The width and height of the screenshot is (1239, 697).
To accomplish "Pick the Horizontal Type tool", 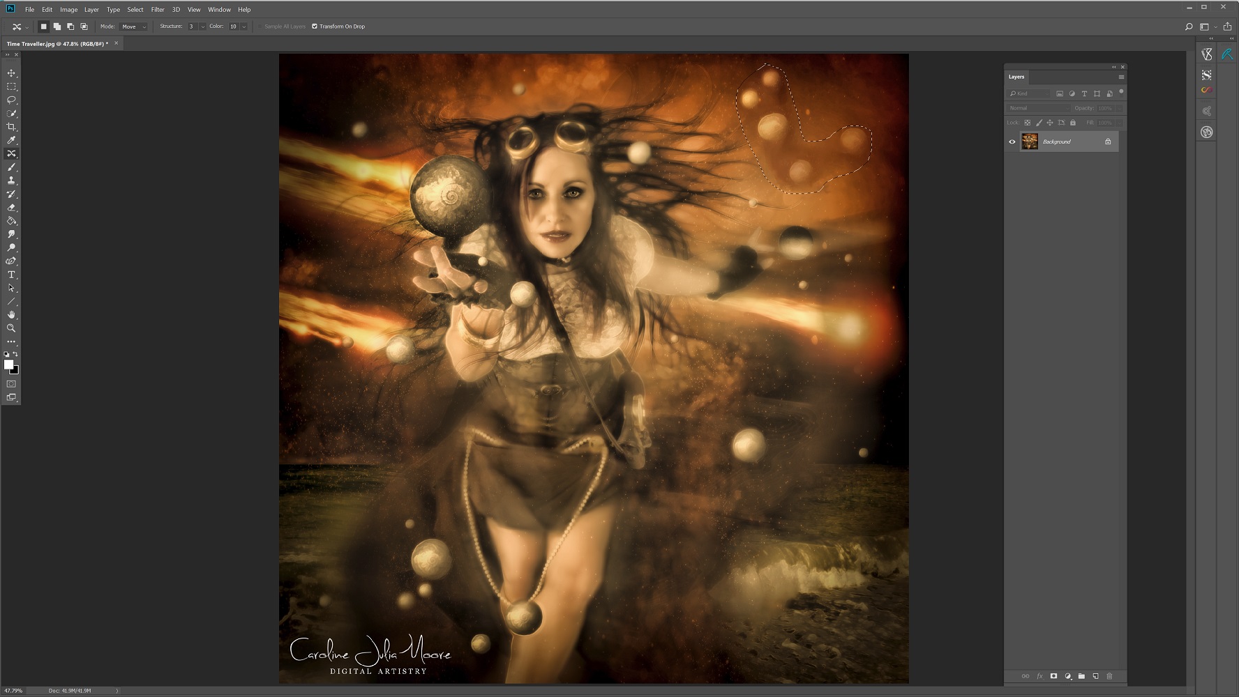I will click(x=11, y=275).
